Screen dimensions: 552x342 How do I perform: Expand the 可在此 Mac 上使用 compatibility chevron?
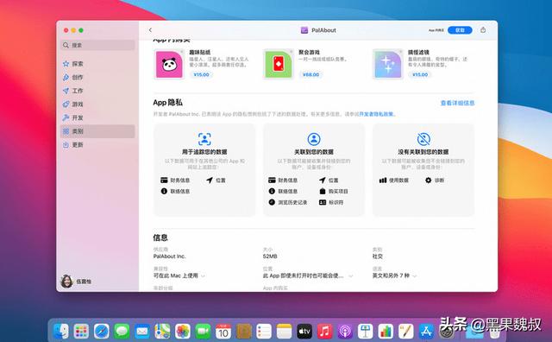[x=204, y=275]
